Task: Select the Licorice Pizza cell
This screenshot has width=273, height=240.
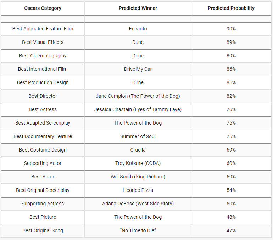Action: (138, 190)
